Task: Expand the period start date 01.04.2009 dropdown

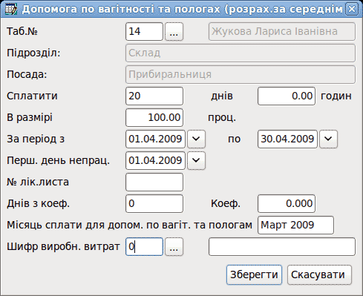Action: (196, 139)
